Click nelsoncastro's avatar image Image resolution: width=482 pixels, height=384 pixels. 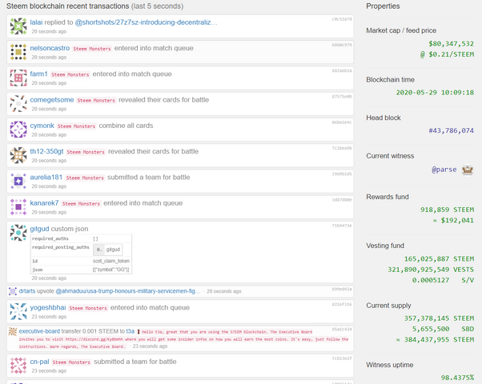pyautogui.click(x=18, y=52)
